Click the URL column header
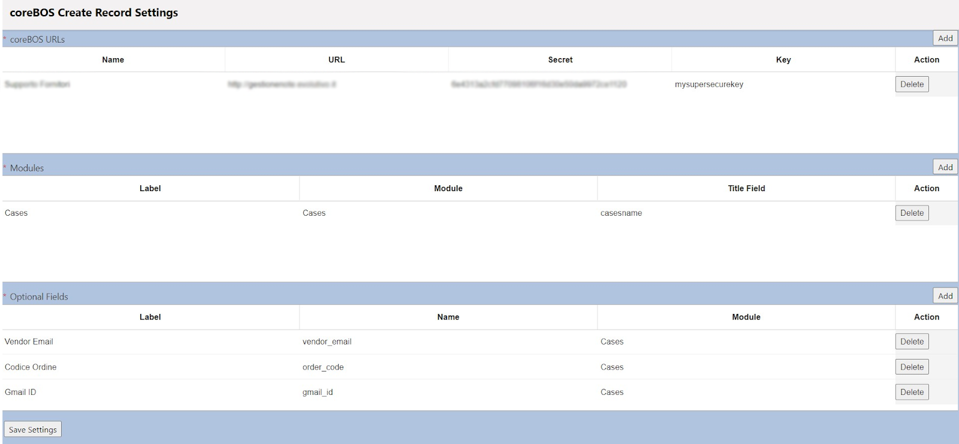959x444 pixels. tap(336, 60)
